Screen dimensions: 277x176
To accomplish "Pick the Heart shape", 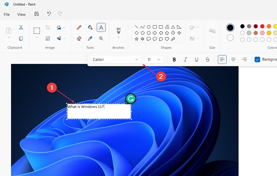I will pos(167,39).
